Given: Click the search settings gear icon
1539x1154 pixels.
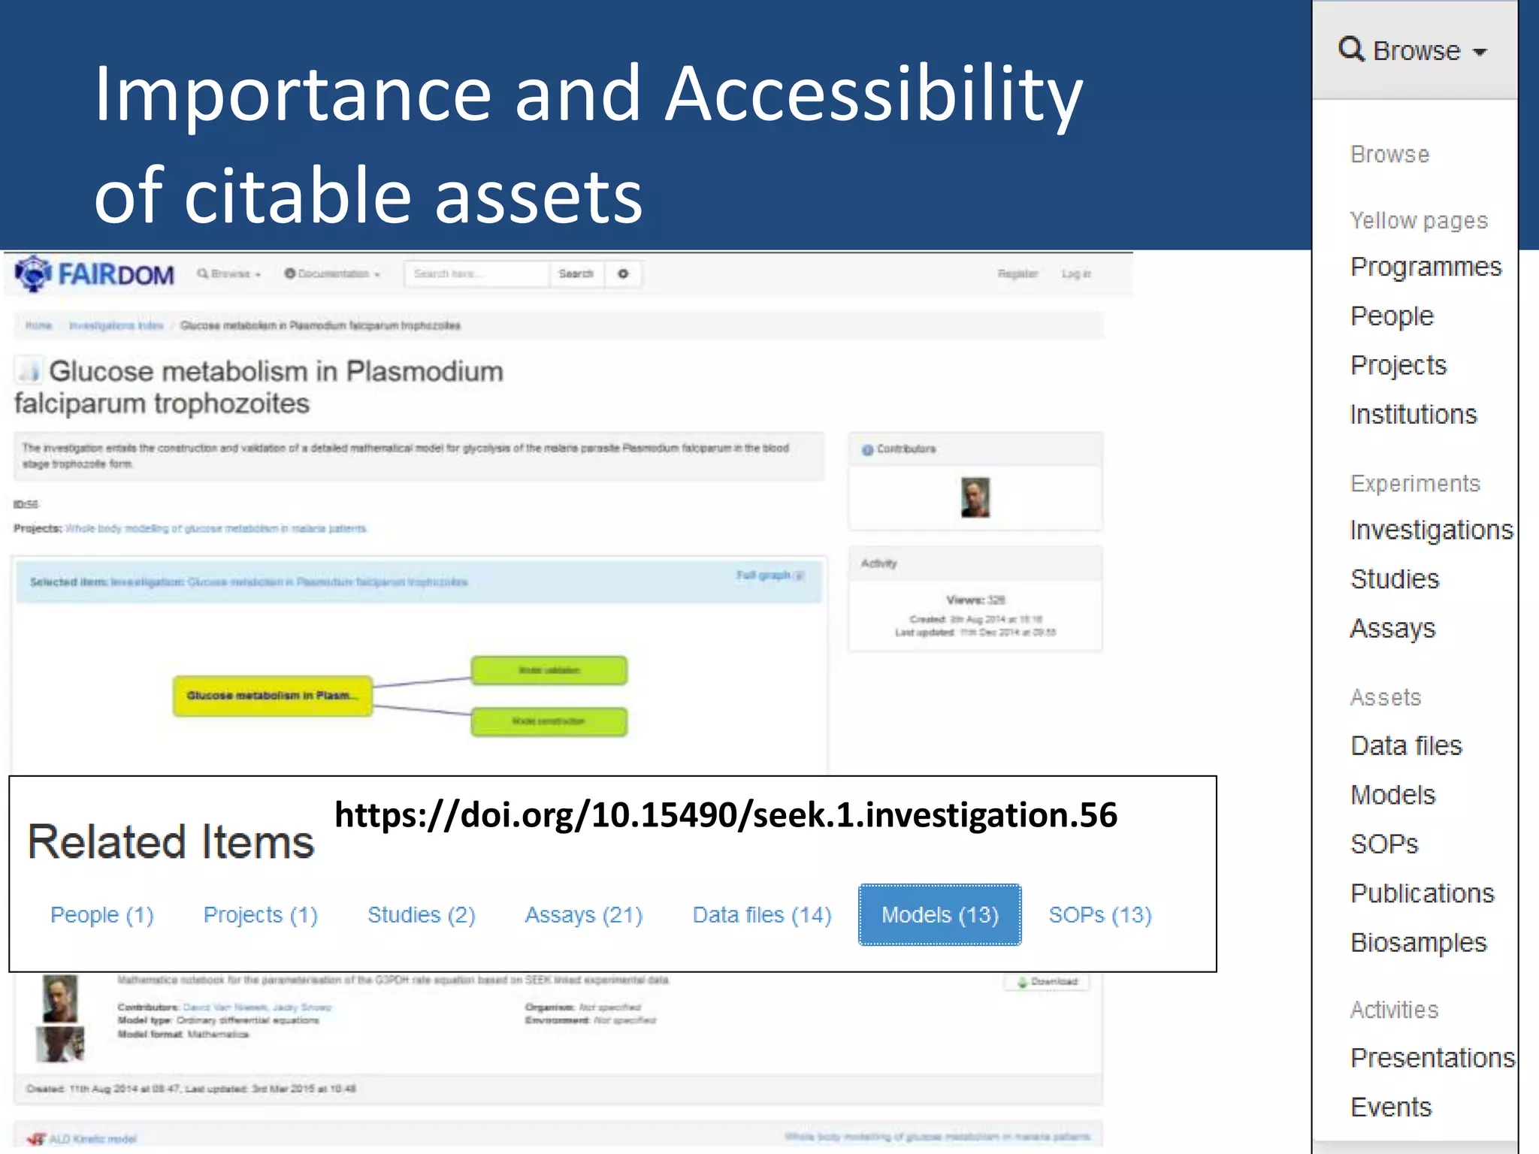Looking at the screenshot, I should [623, 273].
